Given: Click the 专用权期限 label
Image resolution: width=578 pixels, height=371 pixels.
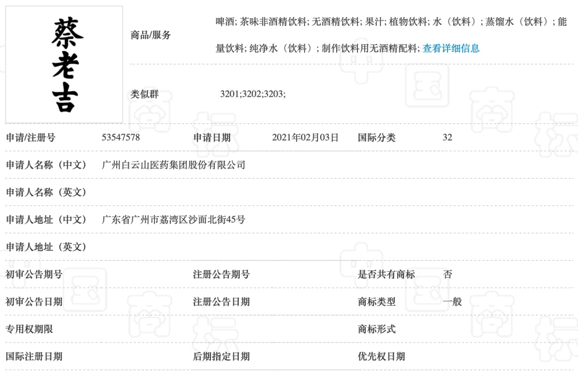Looking at the screenshot, I should 30,329.
